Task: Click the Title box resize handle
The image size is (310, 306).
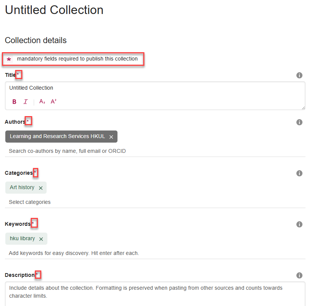Action: tap(303, 108)
